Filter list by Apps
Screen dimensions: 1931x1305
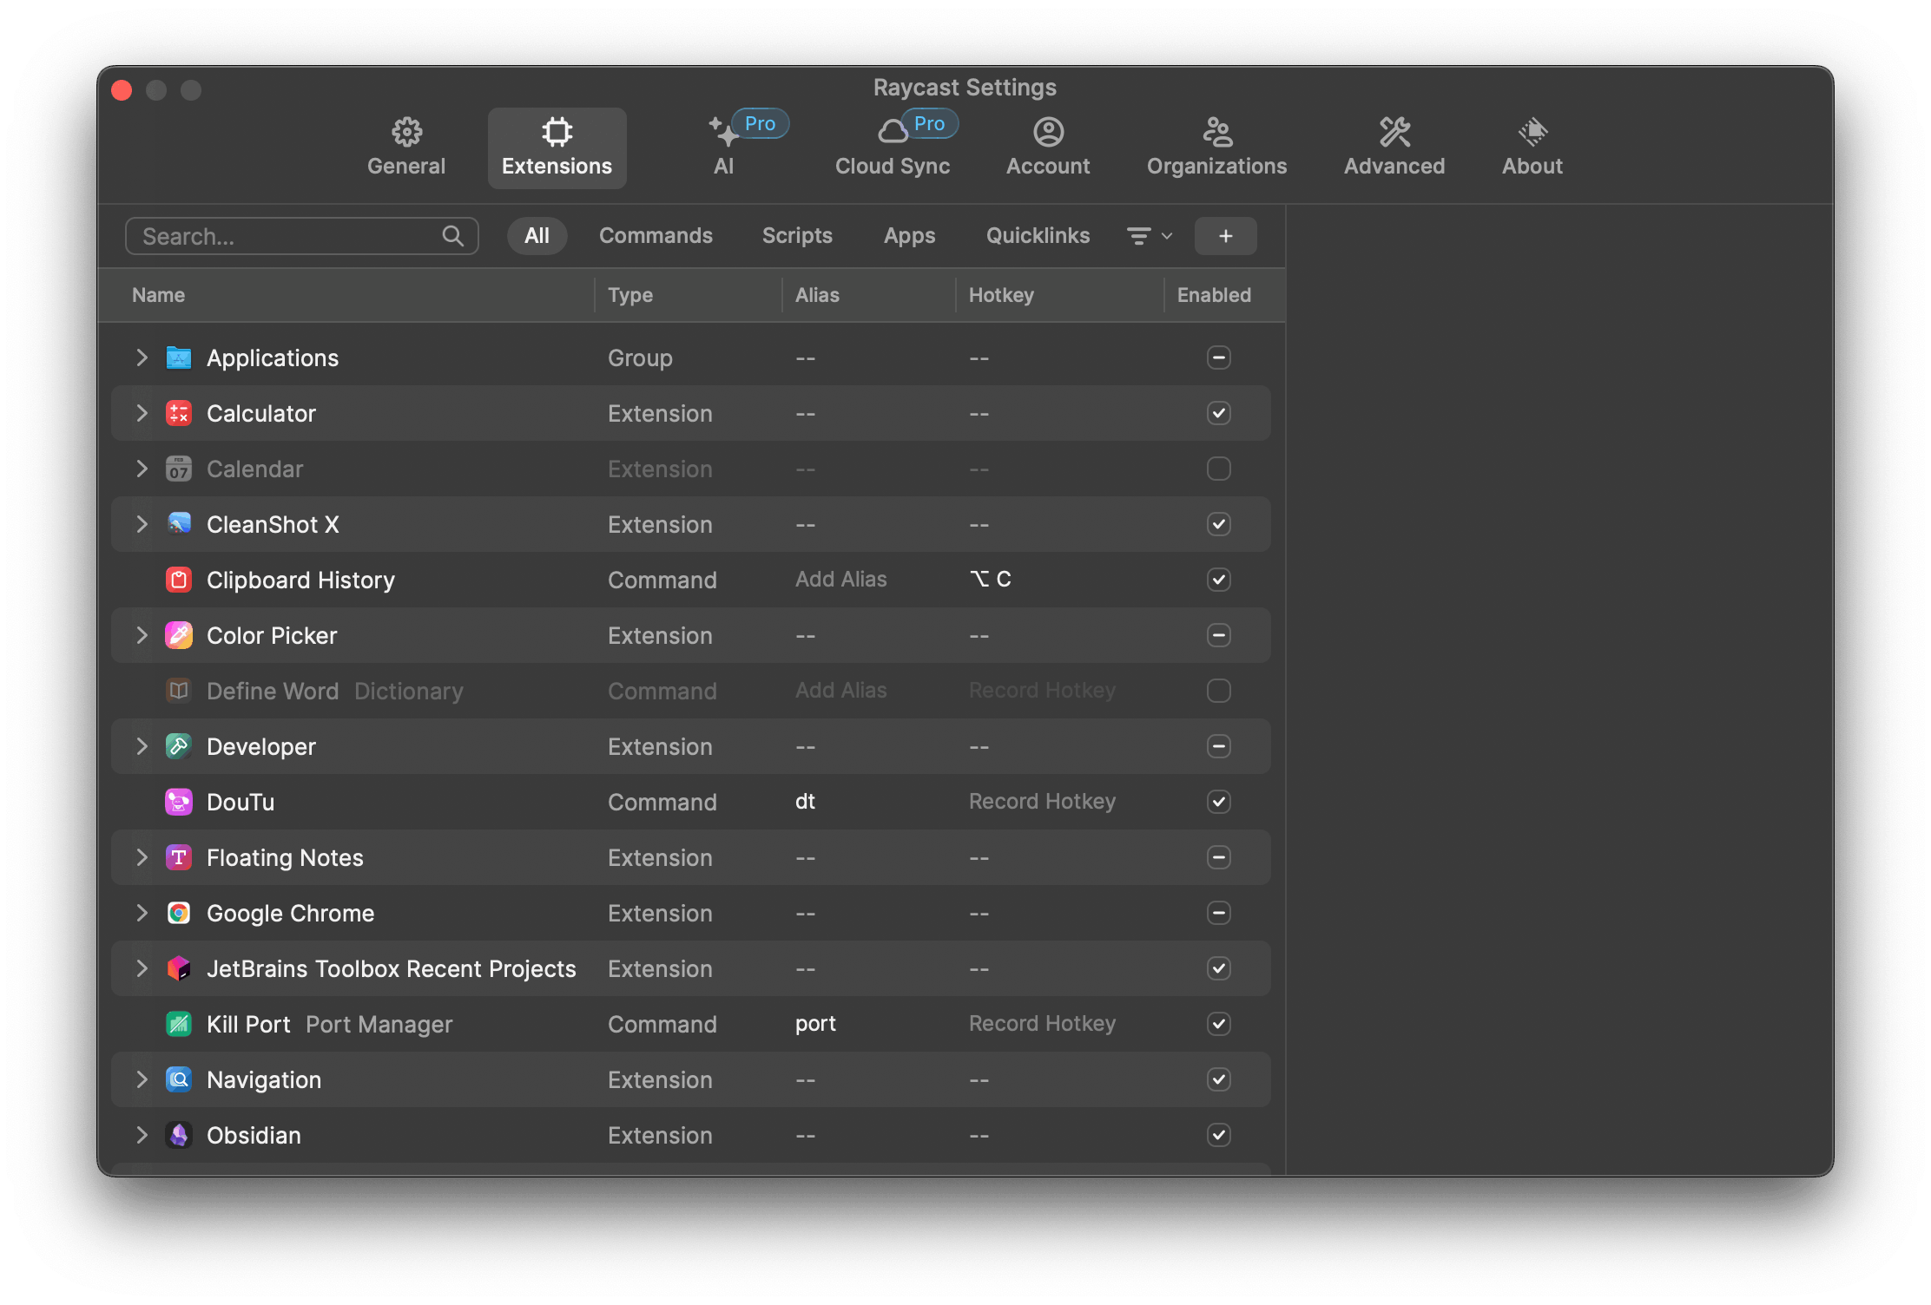click(909, 236)
